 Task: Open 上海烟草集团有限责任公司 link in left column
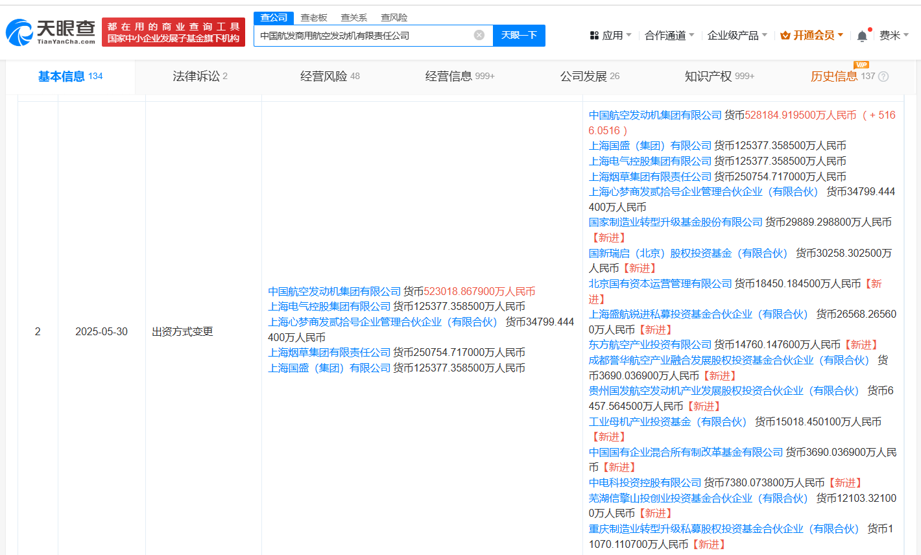329,353
